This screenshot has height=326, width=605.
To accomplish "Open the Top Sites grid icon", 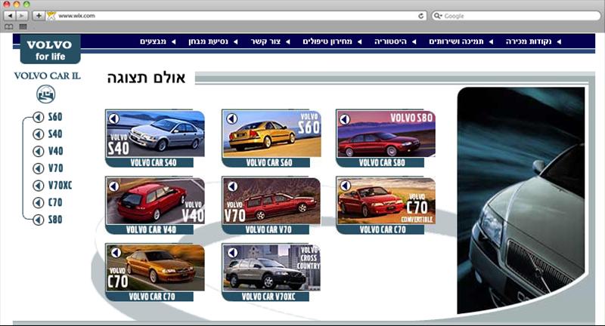I will 23,26.
